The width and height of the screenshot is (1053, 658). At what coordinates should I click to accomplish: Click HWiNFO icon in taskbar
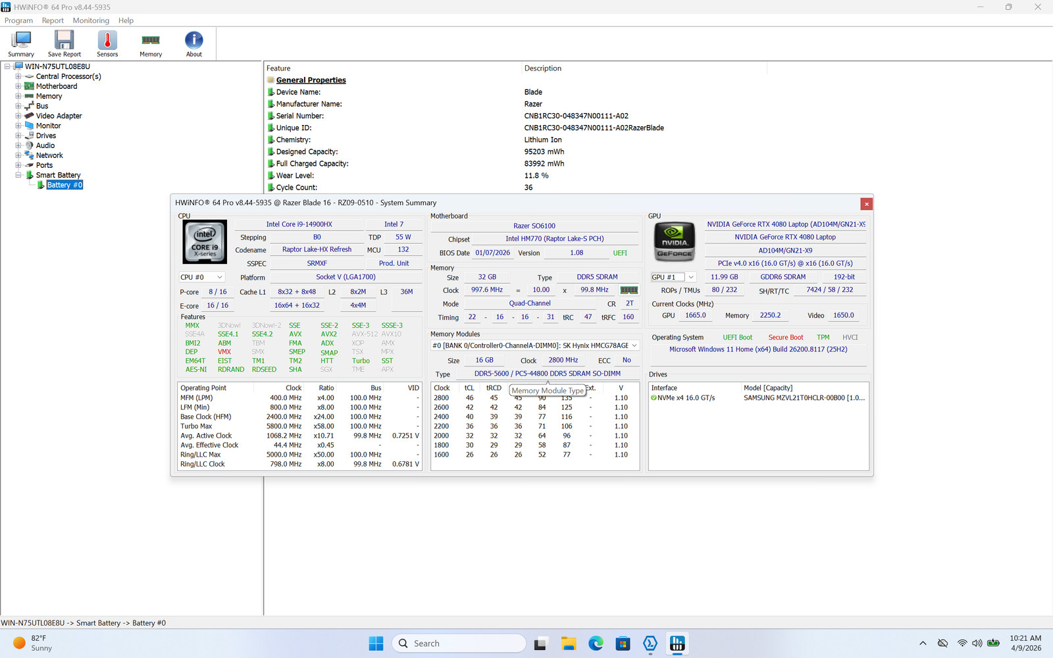point(677,644)
